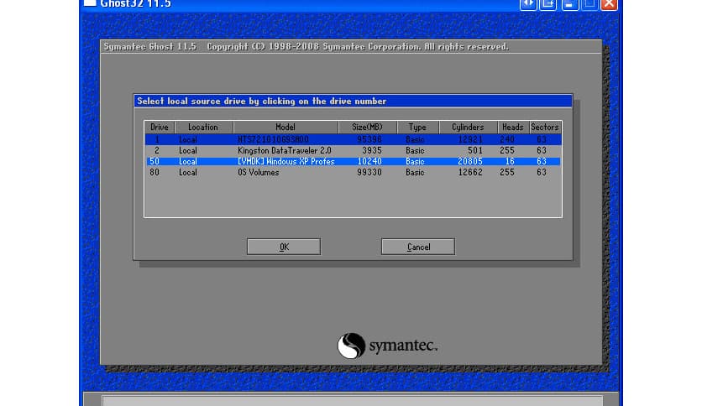This screenshot has width=702, height=406.
Task: Select the OS Volumes drive row
Action: 354,173
